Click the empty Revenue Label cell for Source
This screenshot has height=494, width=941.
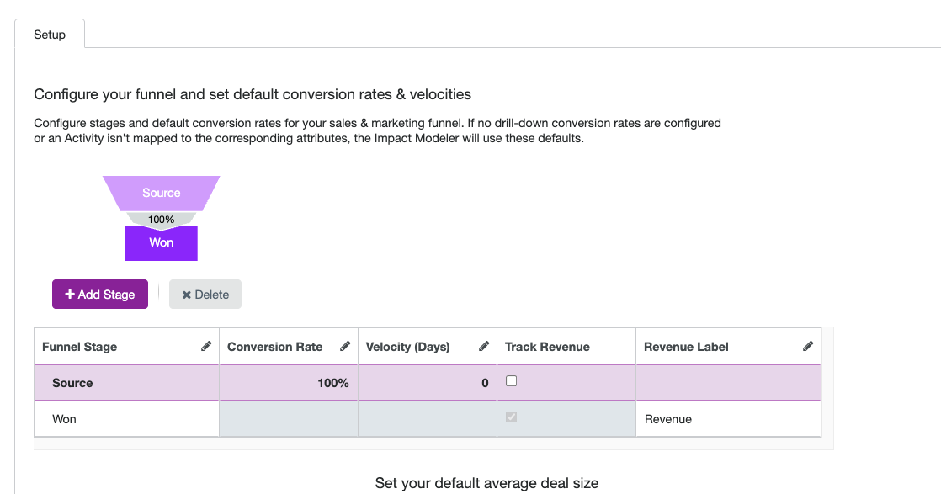[727, 383]
